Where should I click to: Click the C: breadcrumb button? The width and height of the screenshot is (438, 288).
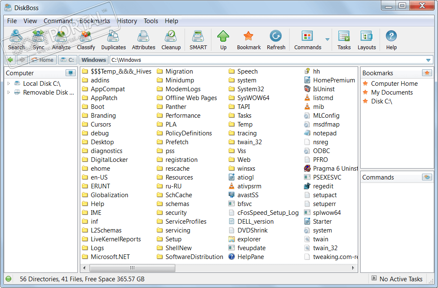[68, 60]
